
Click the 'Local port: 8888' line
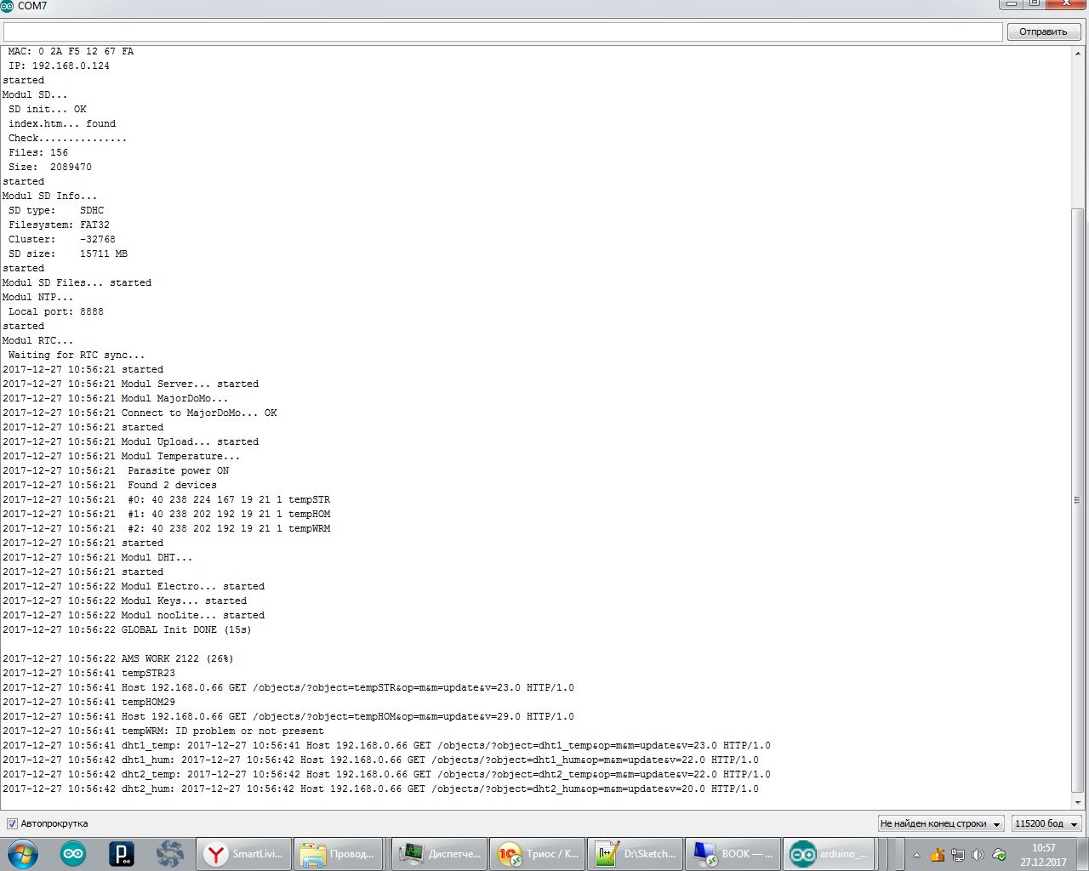click(x=56, y=311)
